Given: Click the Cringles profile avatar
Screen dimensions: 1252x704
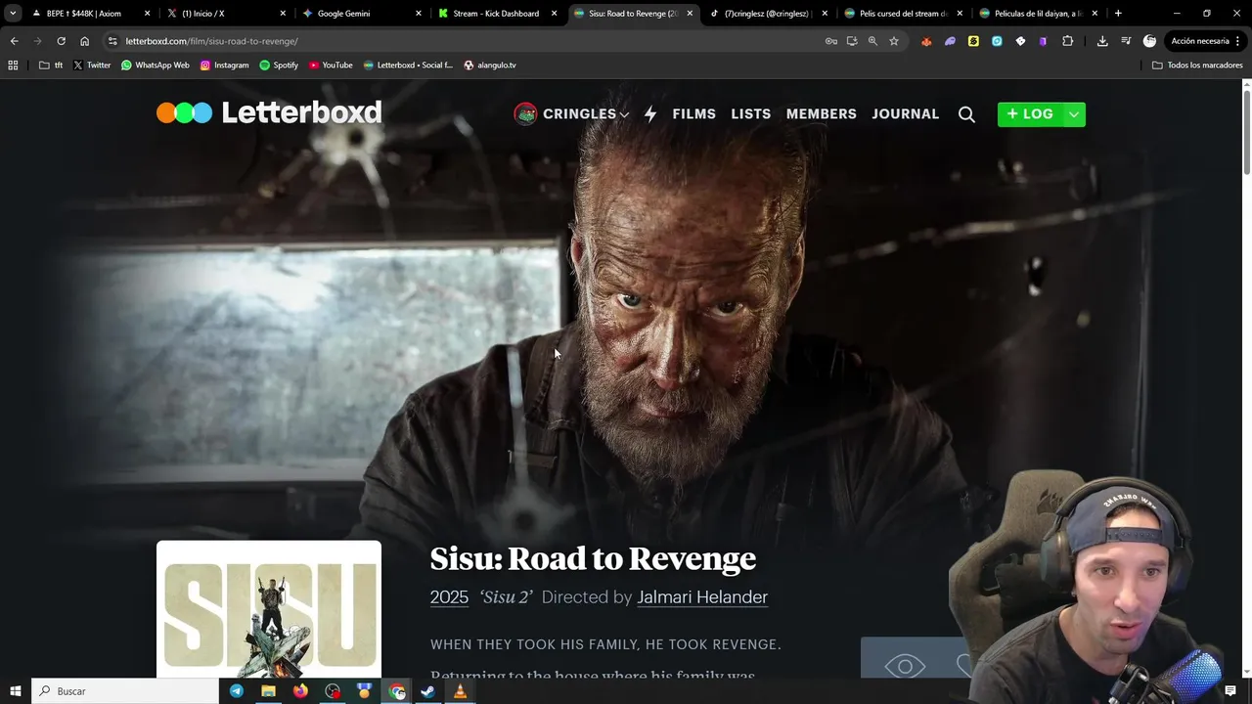Looking at the screenshot, I should (525, 114).
